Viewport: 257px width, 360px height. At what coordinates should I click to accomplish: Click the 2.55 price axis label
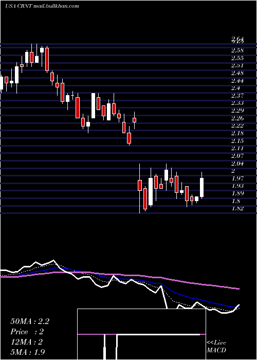(x=237, y=58)
